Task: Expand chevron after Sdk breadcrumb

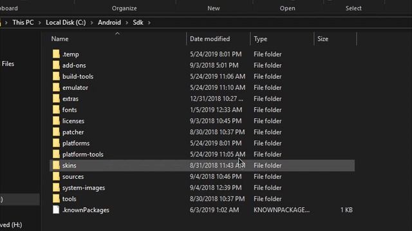Action: click(x=149, y=23)
